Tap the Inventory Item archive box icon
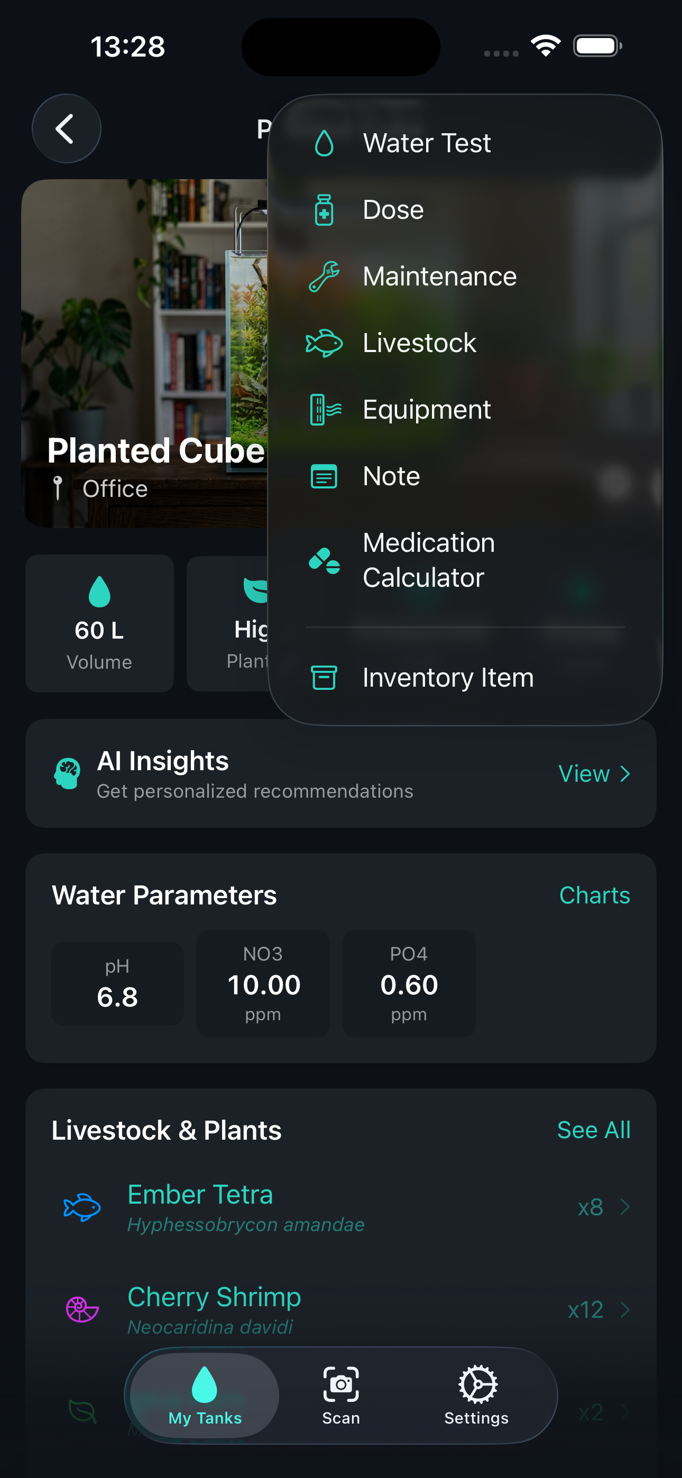 point(324,678)
